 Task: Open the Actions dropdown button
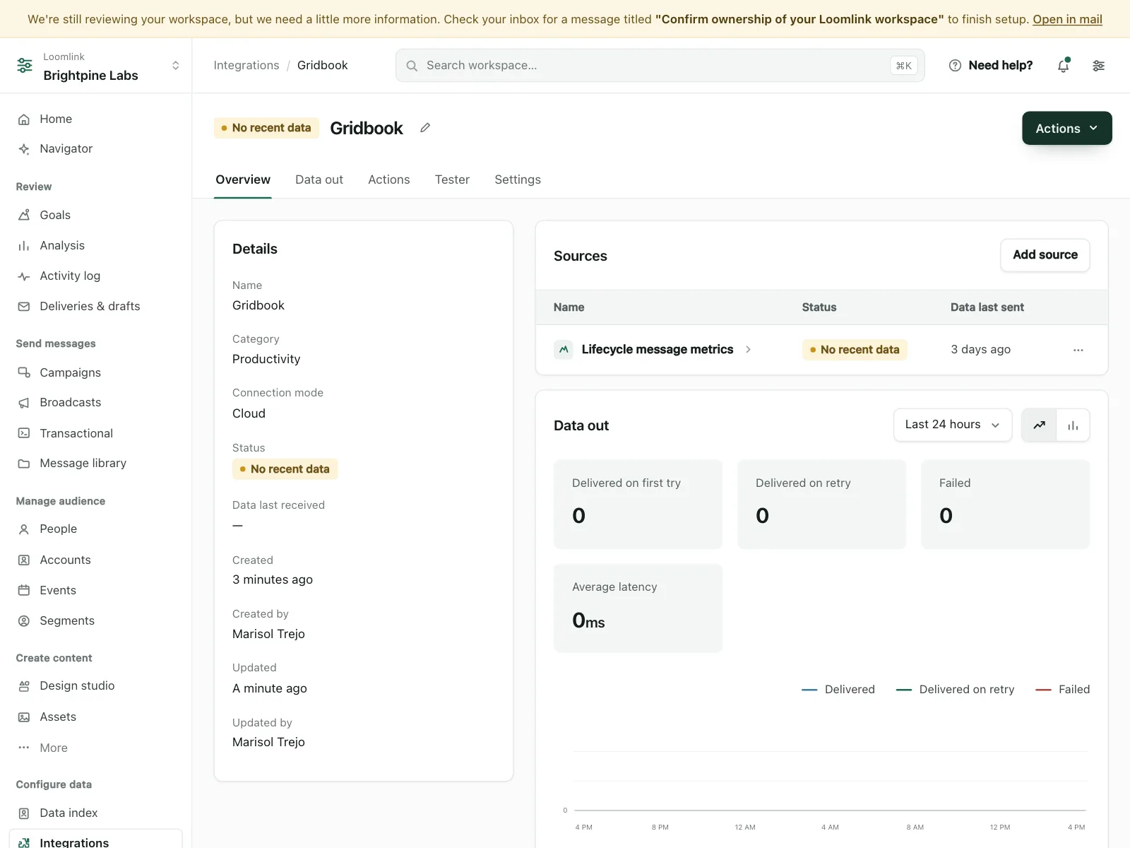(x=1067, y=129)
